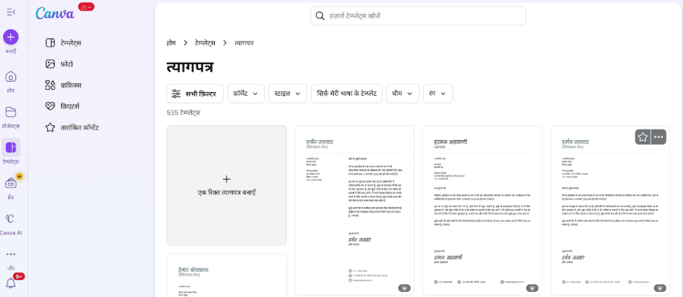Go to होम breadcrumb link
The image size is (683, 297).
[x=171, y=43]
